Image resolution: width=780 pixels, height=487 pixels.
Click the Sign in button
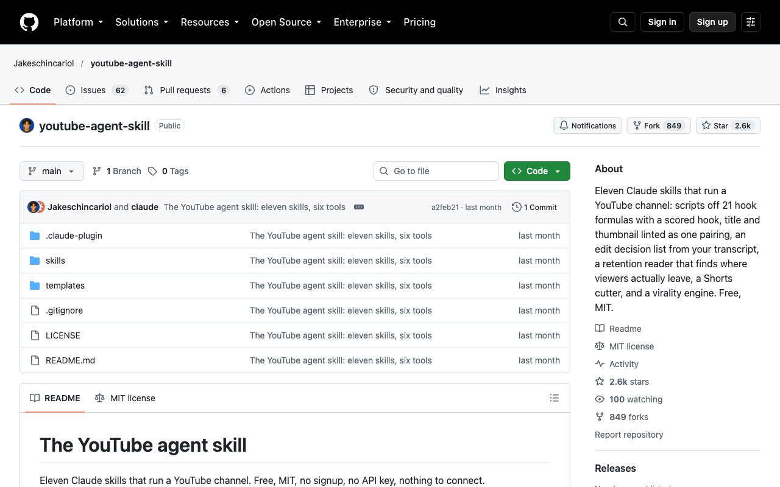click(662, 22)
